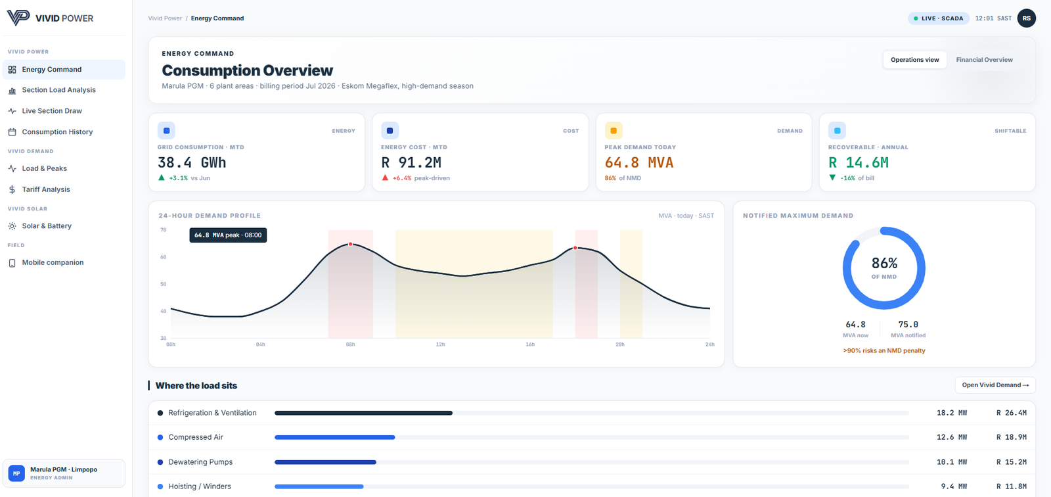Screen dimensions: 1051x497
Task: Click the 64.8 MVA peak tooltip
Action: [228, 235]
